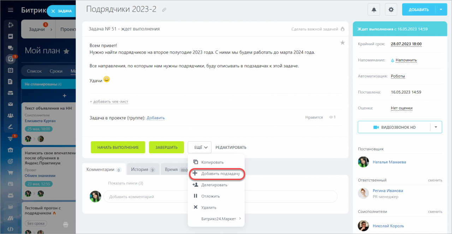The height and width of the screenshot is (234, 452).
Task: Open Роботы automation link
Action: 398,76
